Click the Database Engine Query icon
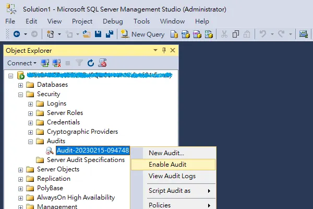313x209 pixels. coord(174,34)
